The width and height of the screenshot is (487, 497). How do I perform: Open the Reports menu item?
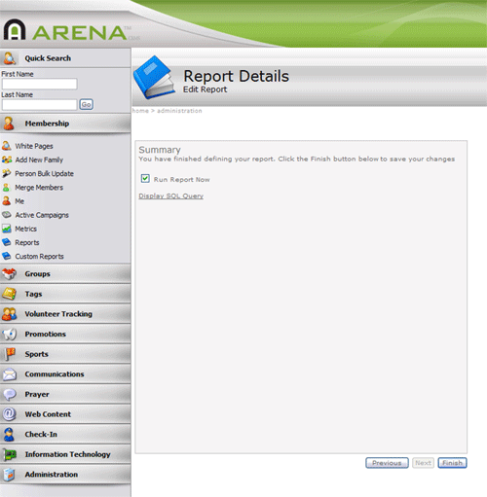[x=27, y=242]
